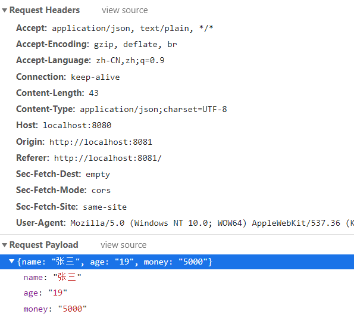
Task: Select the highlighted payload summary row
Action: pos(177,262)
